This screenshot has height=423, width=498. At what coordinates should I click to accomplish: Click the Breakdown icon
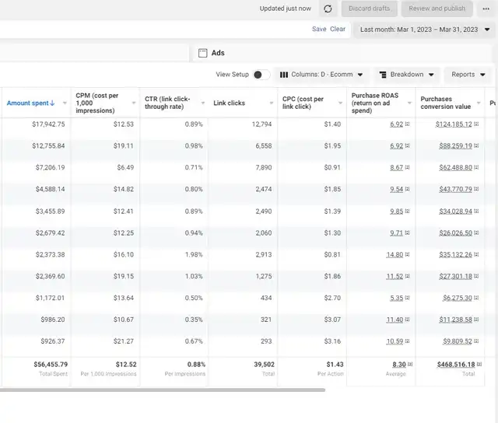coord(383,75)
